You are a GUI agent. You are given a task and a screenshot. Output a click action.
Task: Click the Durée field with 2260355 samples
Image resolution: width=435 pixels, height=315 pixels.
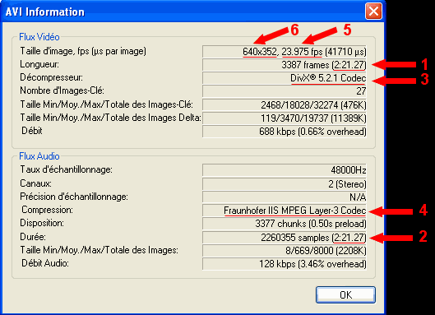pyautogui.click(x=285, y=238)
